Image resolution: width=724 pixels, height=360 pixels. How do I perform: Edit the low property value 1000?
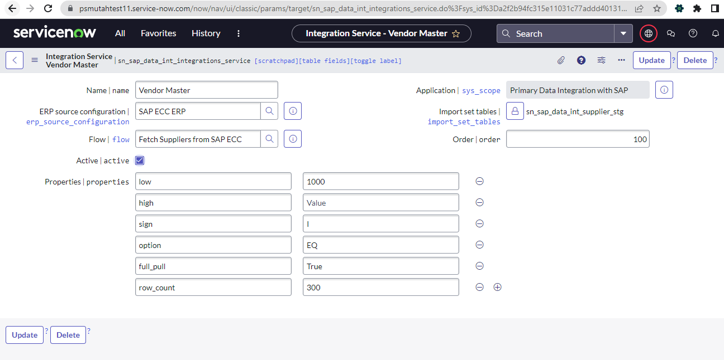click(381, 181)
